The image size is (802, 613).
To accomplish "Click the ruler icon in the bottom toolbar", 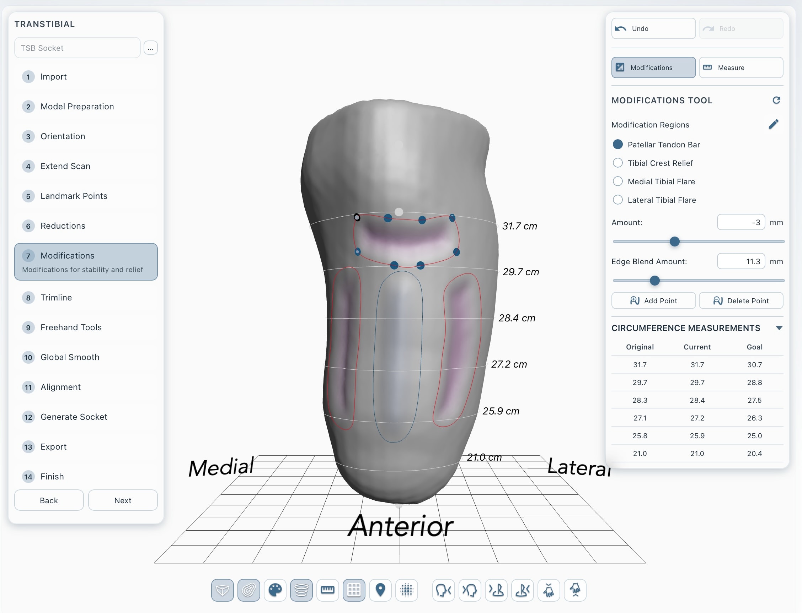I will [x=328, y=590].
